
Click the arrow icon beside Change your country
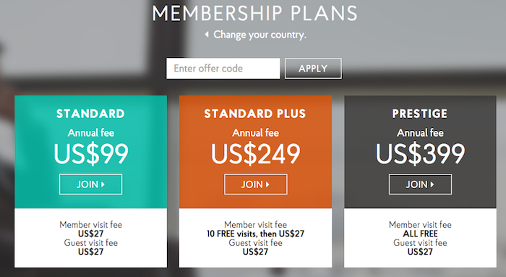click(207, 34)
